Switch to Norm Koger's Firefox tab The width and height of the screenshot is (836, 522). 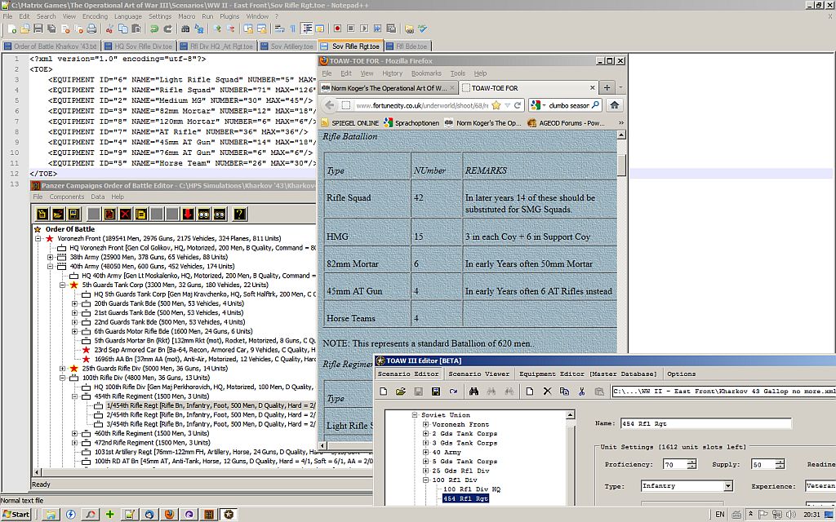(388, 88)
